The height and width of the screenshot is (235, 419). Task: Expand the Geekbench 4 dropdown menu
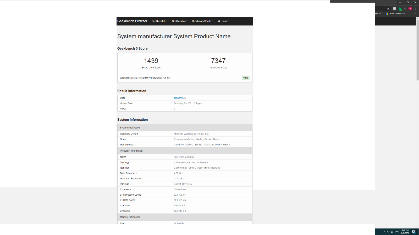(x=180, y=21)
